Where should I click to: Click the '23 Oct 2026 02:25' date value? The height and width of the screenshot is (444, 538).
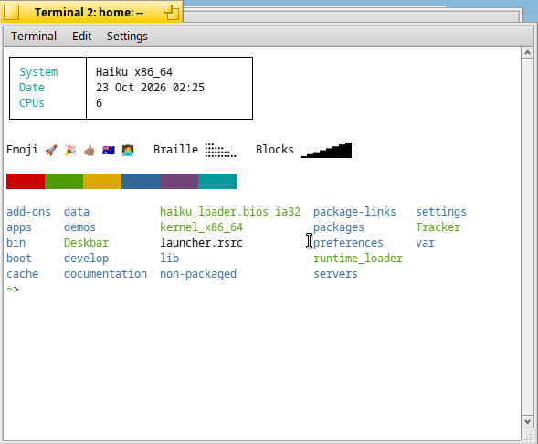click(151, 88)
